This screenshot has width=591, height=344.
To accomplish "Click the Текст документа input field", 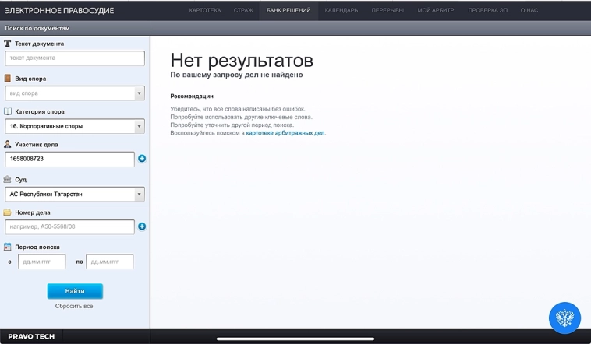I will [74, 58].
